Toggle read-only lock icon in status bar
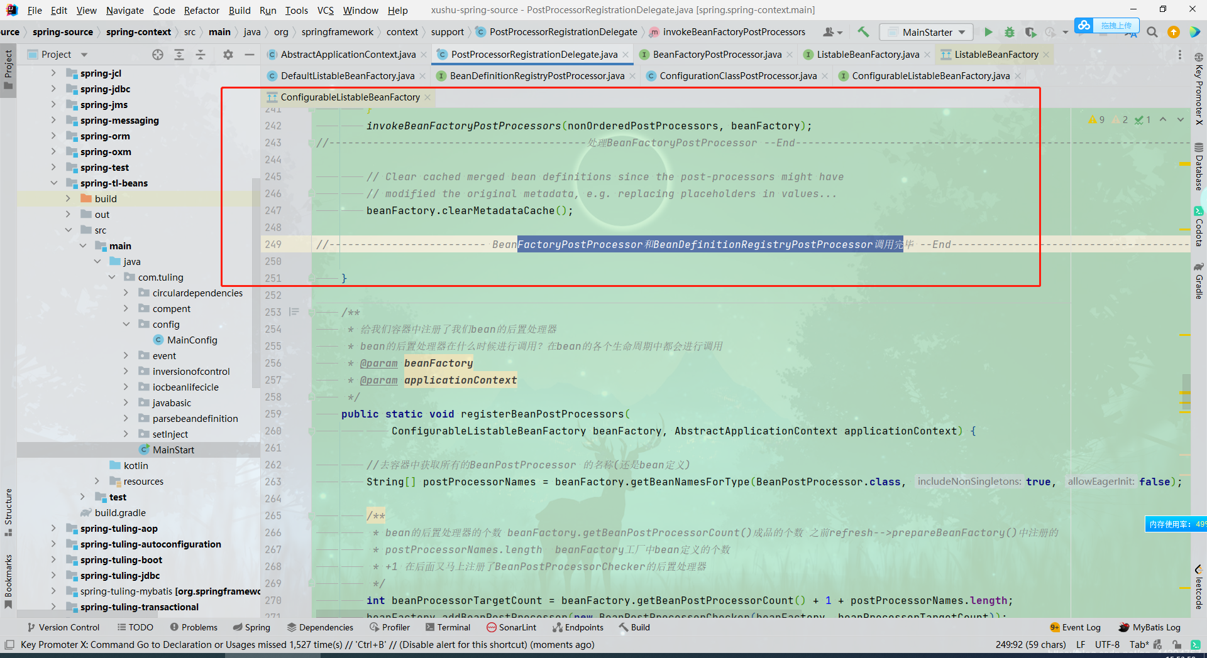The image size is (1207, 658). (x=1176, y=645)
